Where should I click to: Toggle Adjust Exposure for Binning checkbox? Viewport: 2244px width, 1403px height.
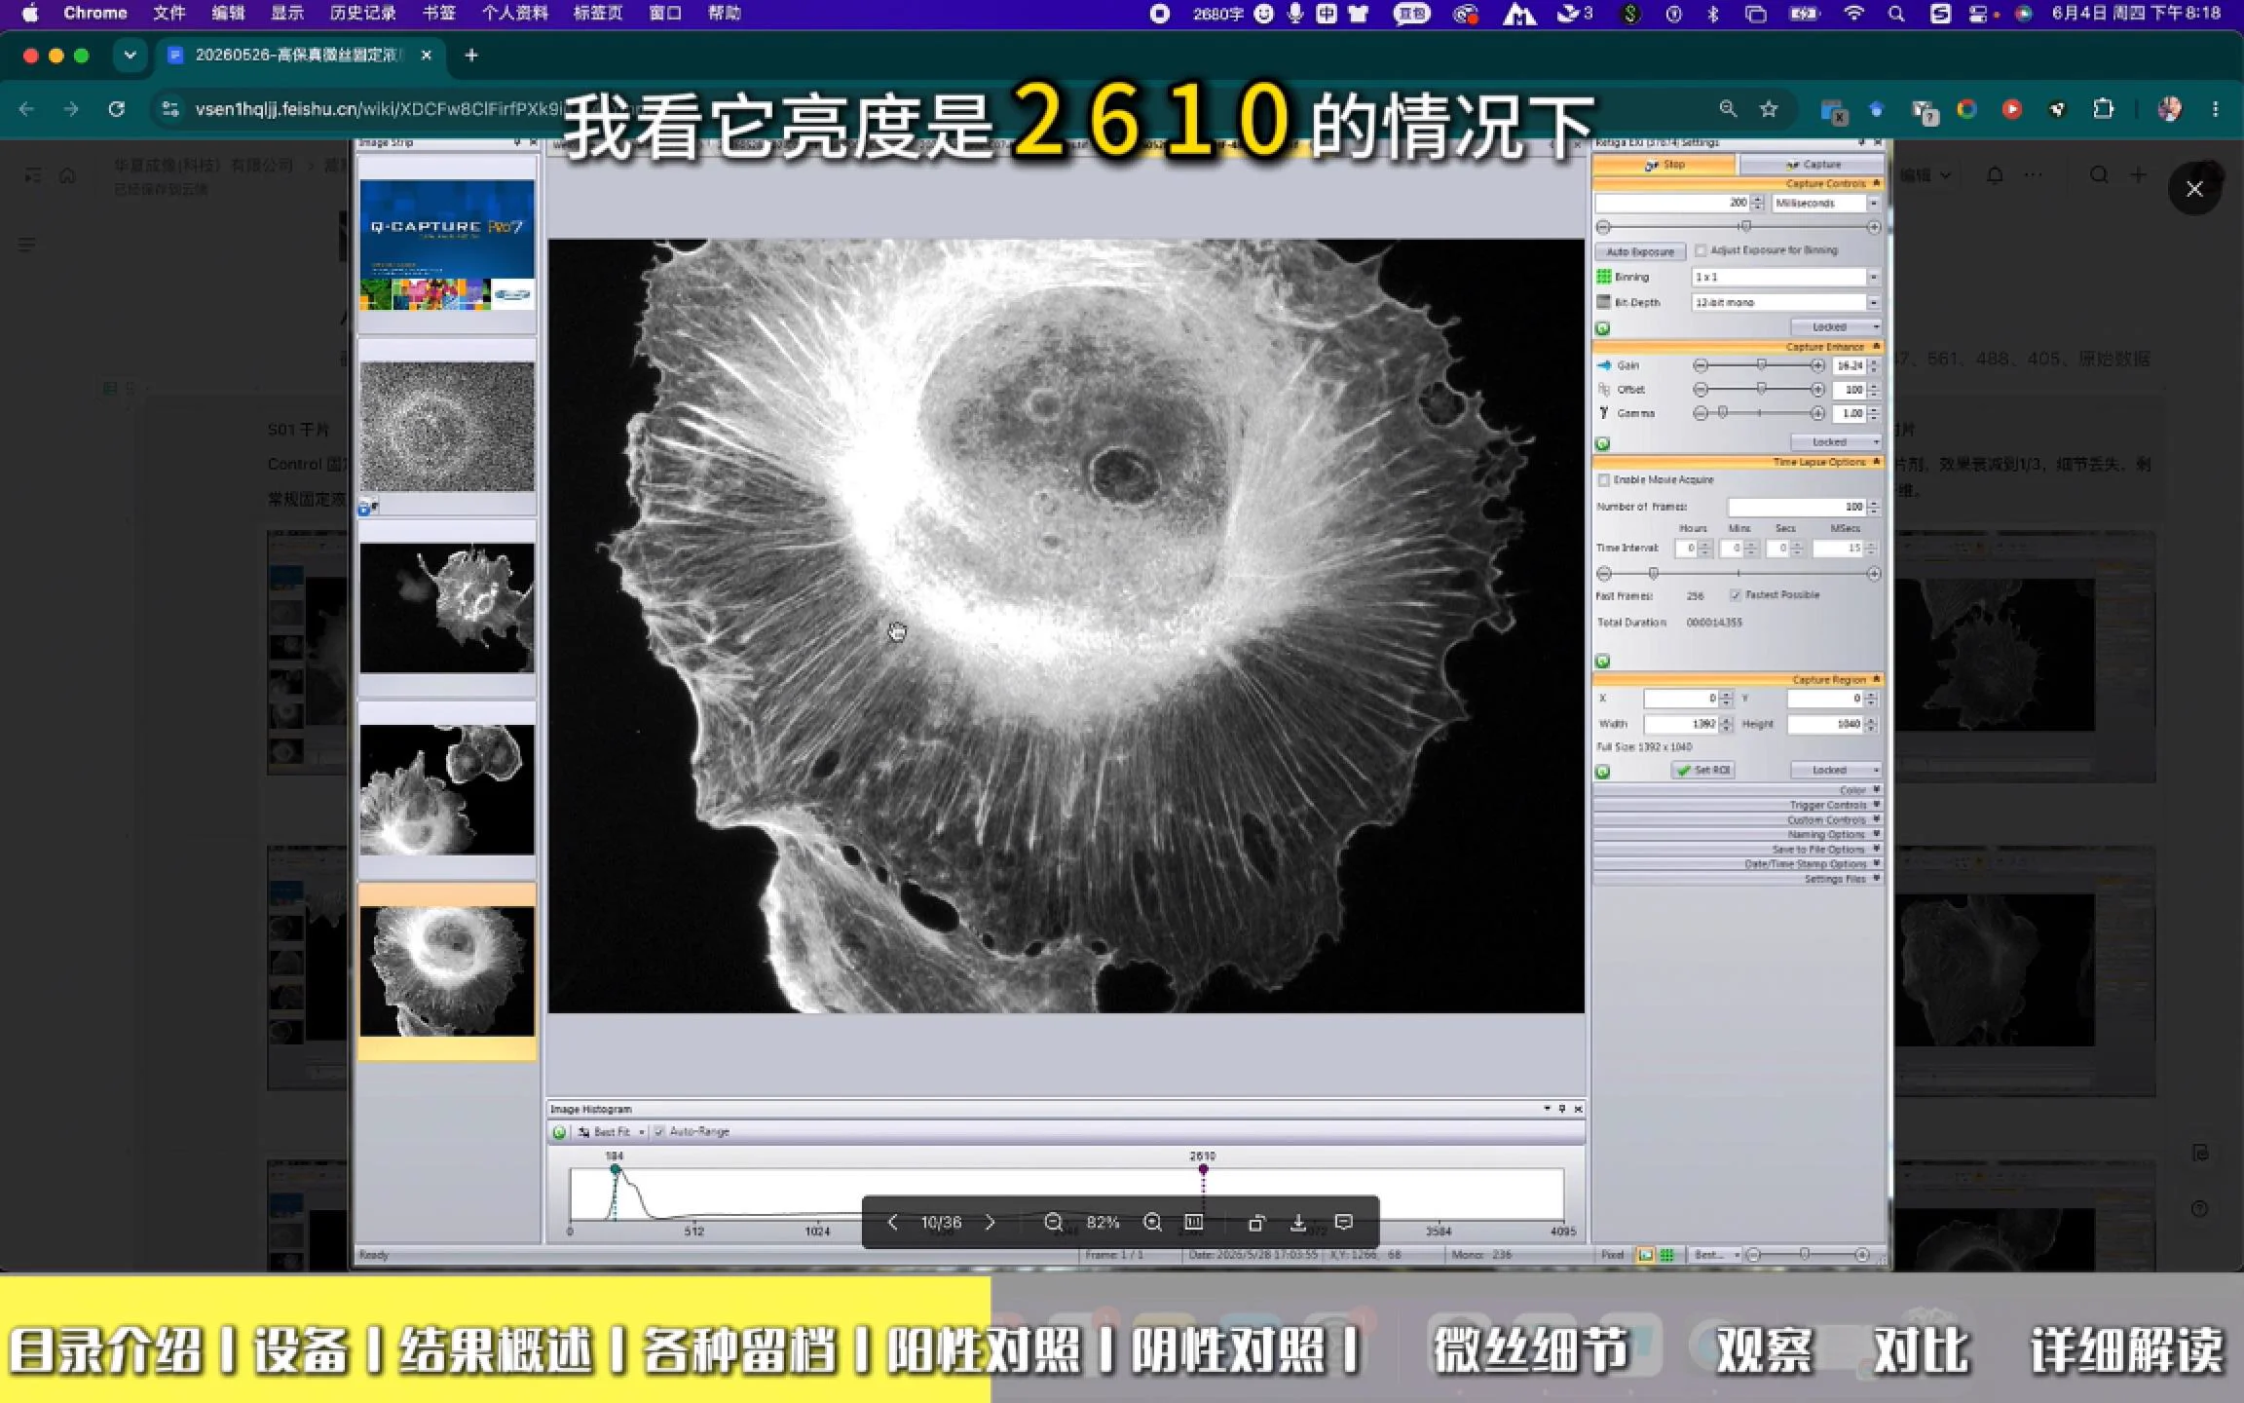coord(1701,250)
